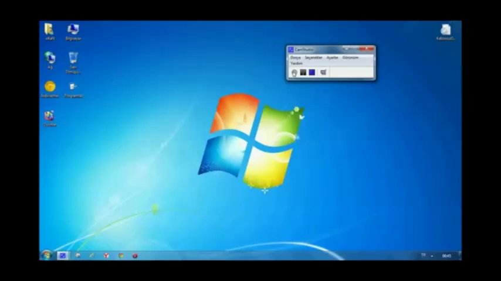The image size is (501, 281).
Task: Click the screen annotations camera icon in CamStudio
Action: coord(323,73)
